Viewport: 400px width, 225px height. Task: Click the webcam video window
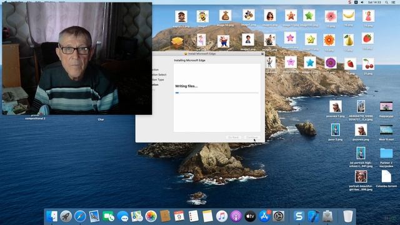(77, 58)
